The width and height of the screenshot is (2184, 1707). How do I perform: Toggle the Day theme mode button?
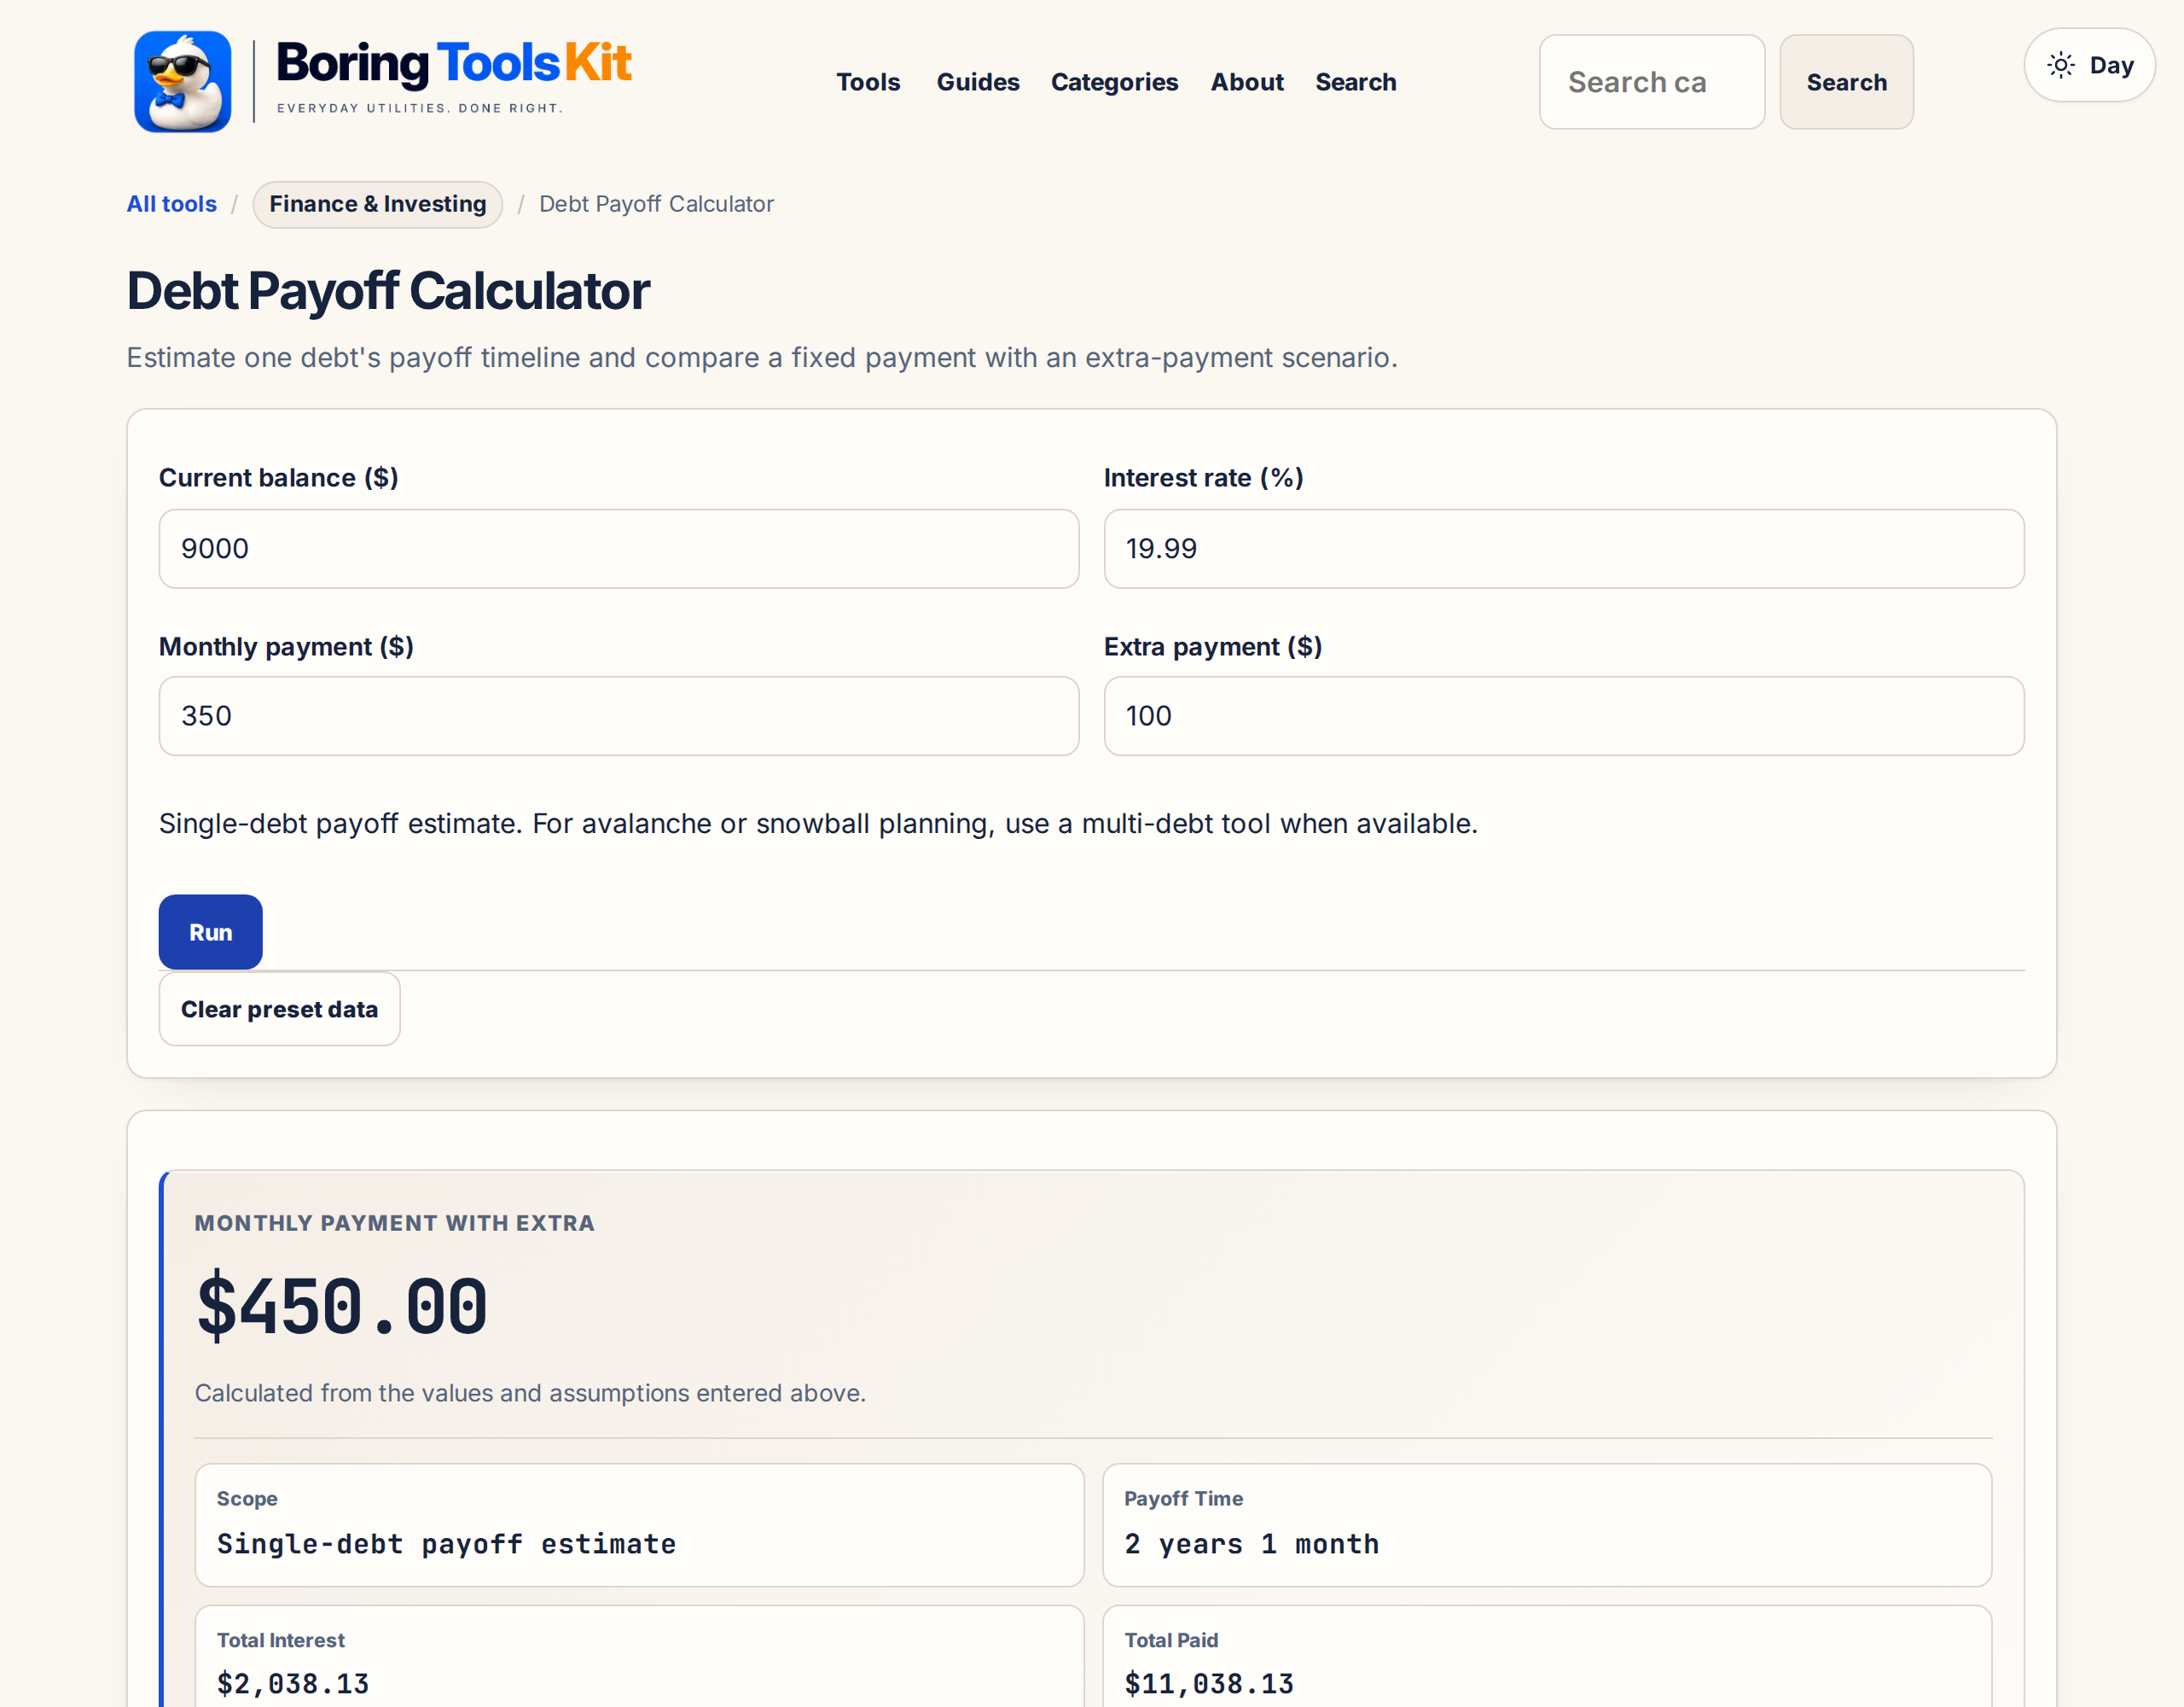(x=2089, y=65)
